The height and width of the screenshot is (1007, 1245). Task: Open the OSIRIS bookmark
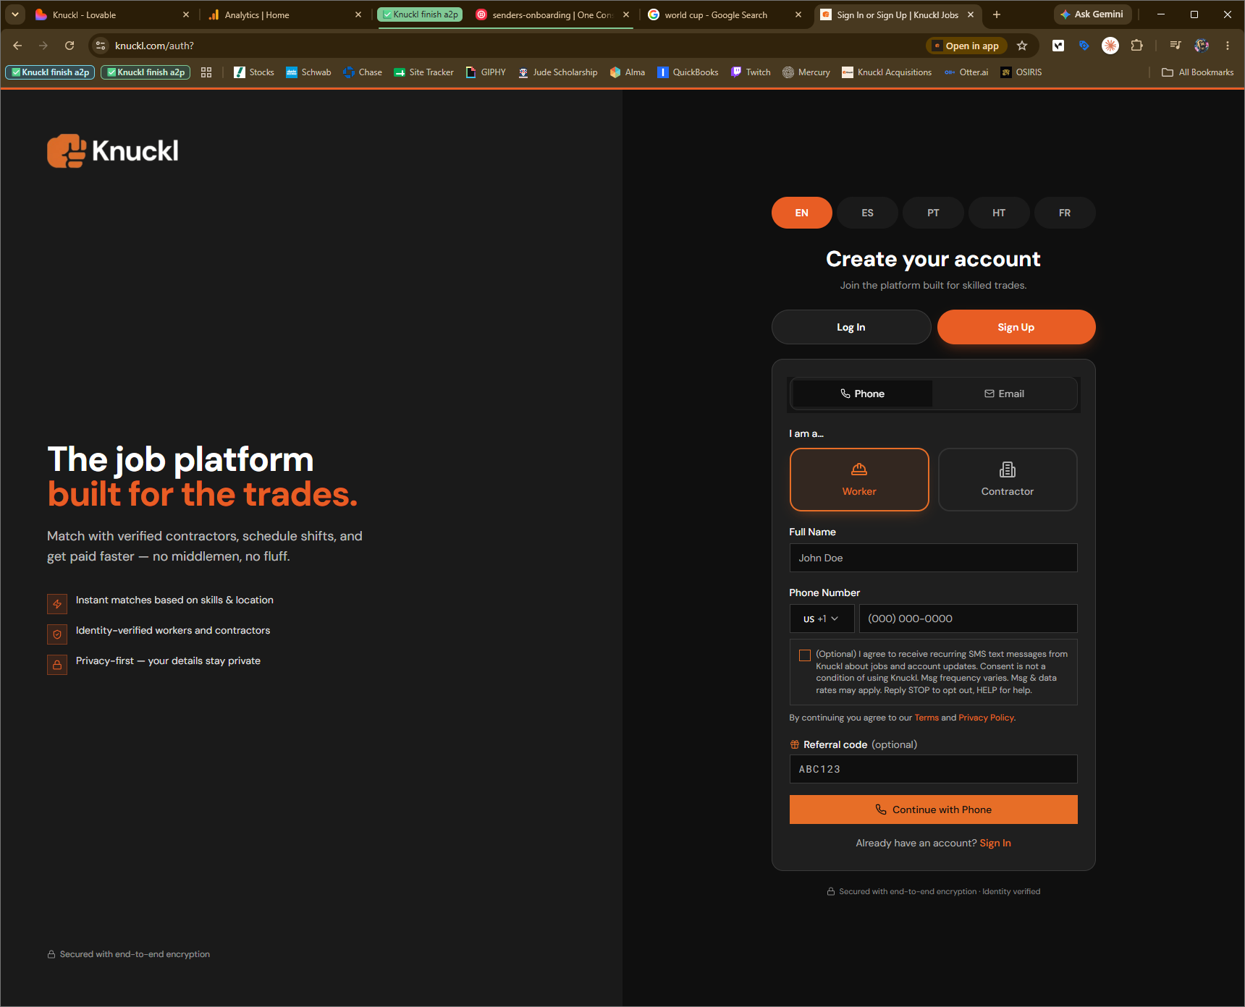1021,72
